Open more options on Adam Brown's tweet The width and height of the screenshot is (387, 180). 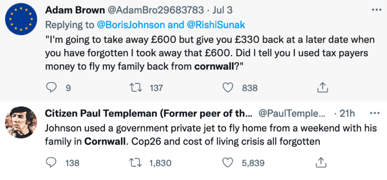click(375, 9)
